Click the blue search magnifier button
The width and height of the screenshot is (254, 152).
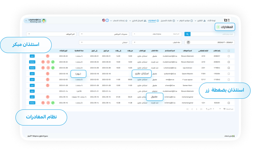[187, 34]
